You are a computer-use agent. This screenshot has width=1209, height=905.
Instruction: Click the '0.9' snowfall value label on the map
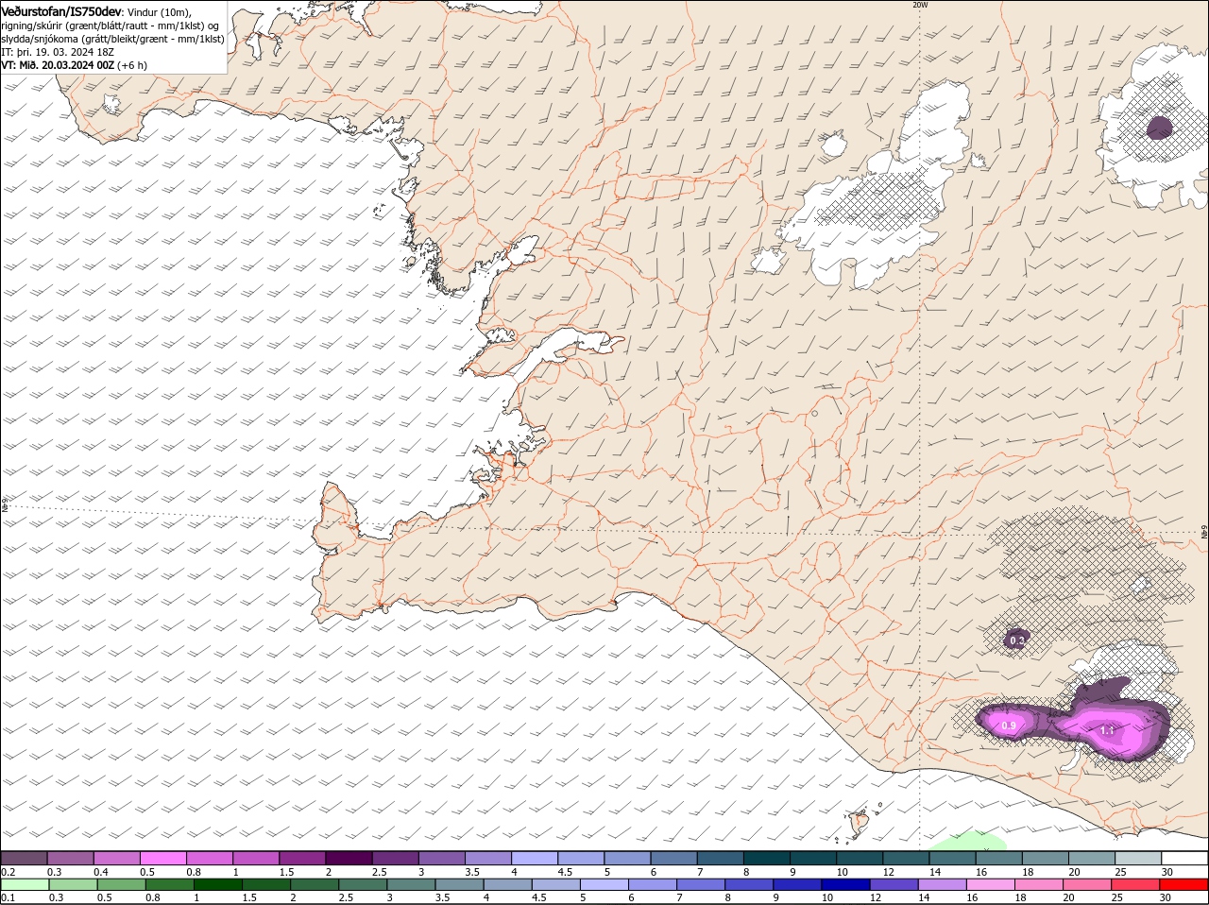click(1009, 726)
